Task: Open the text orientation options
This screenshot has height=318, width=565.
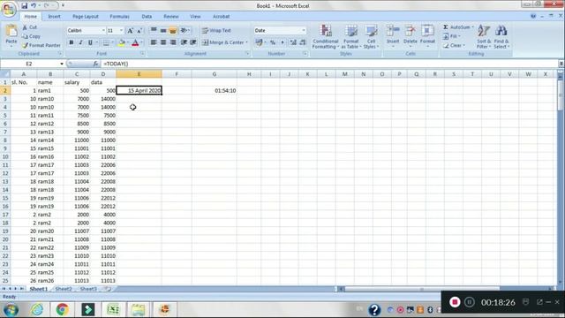Action: pos(185,31)
